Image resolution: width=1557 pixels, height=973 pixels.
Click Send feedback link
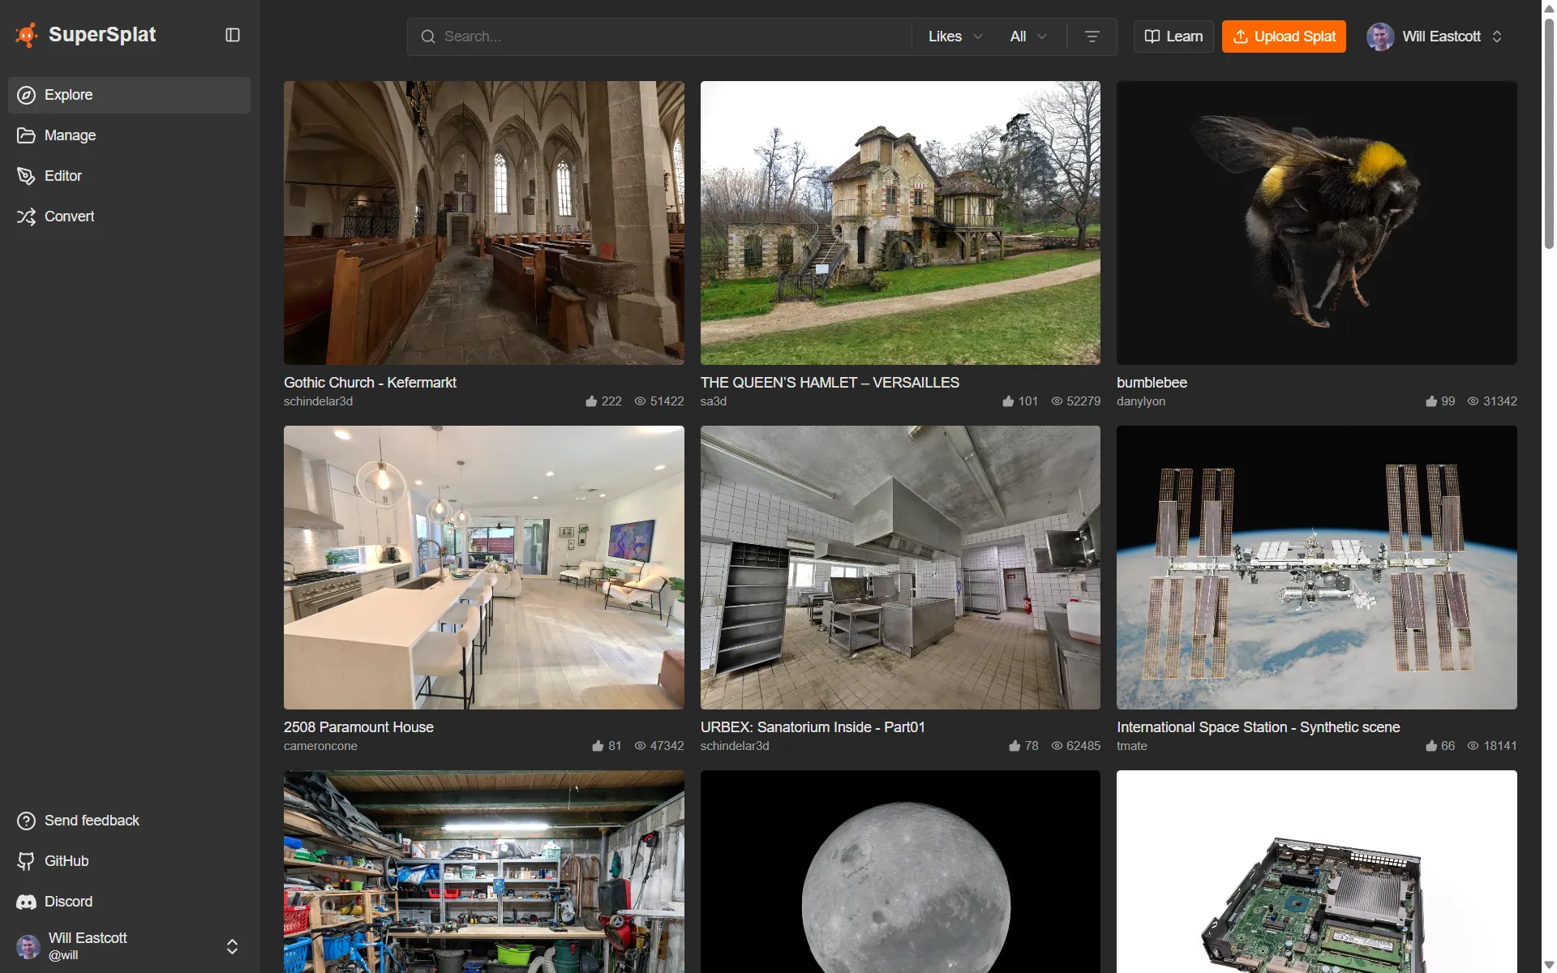130,821
